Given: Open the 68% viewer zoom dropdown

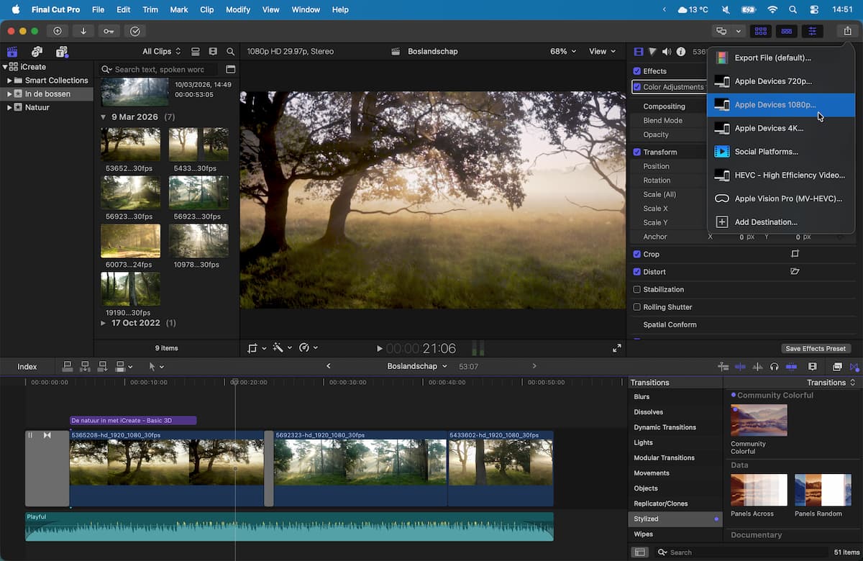Looking at the screenshot, I should tap(563, 52).
